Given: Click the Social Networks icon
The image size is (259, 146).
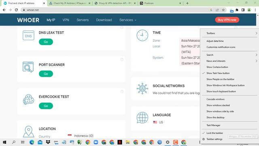Looking at the screenshot, I should (x=142, y=88).
